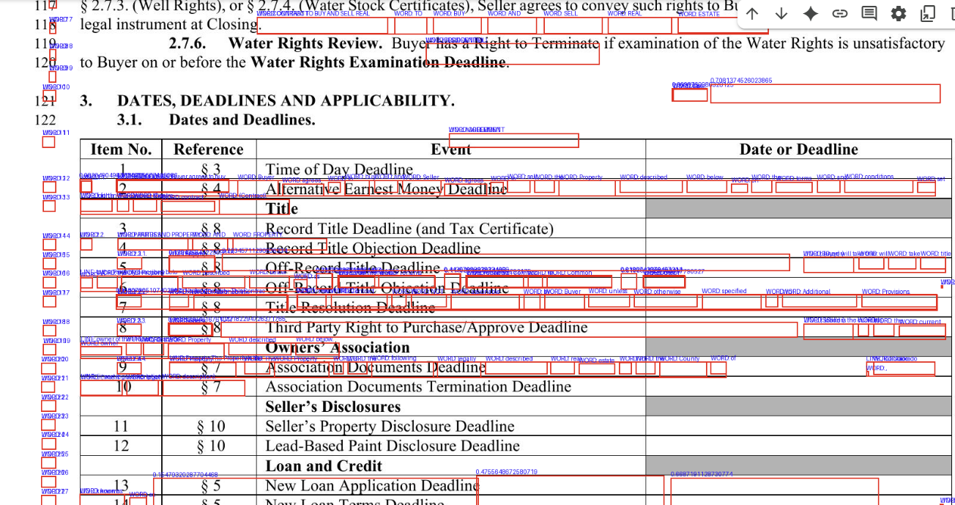Select the "Water Rights Review." heading text
Screen dimensions: 955x505
pos(306,43)
